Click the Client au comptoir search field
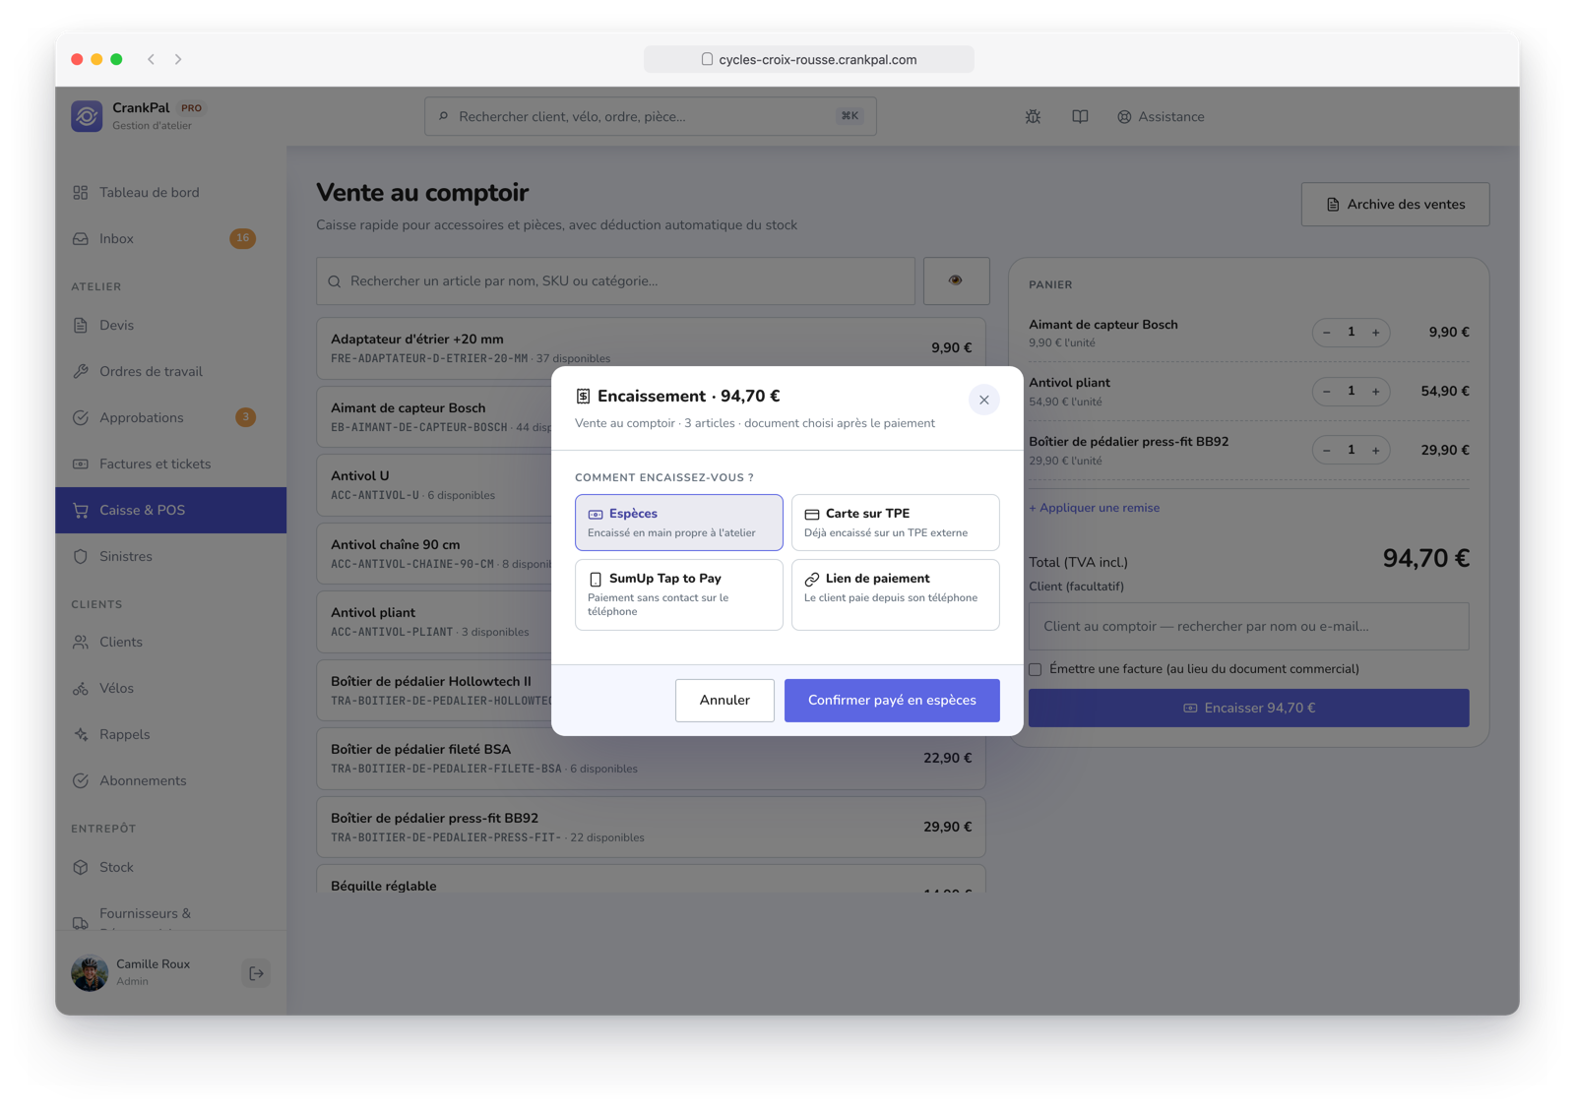 [x=1248, y=626]
